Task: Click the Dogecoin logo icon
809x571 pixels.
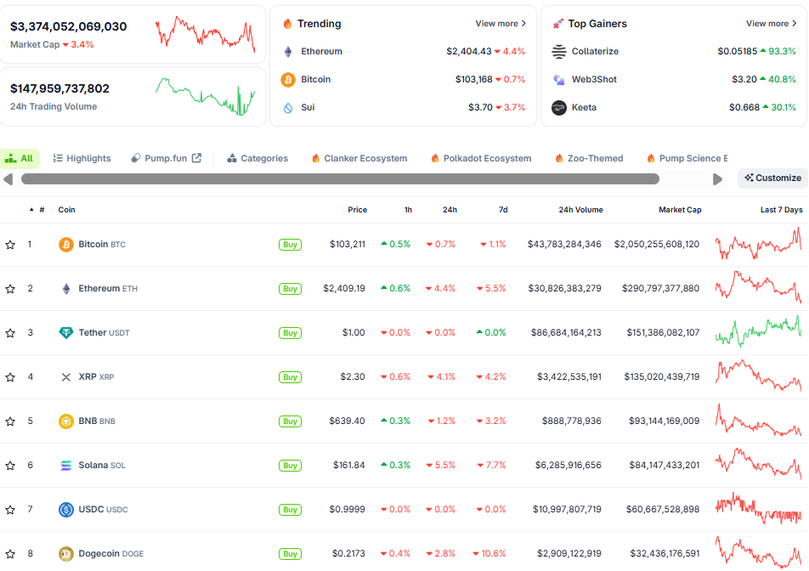Action: 65,554
